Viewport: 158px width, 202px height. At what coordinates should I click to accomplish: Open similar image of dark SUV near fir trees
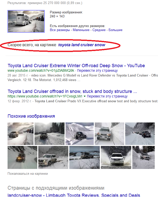[x=49, y=134]
